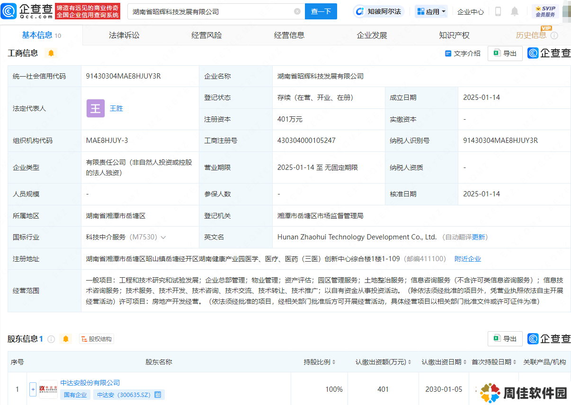The height and width of the screenshot is (405, 571).
Task: Switch to 知识产权 tab
Action: (x=454, y=35)
